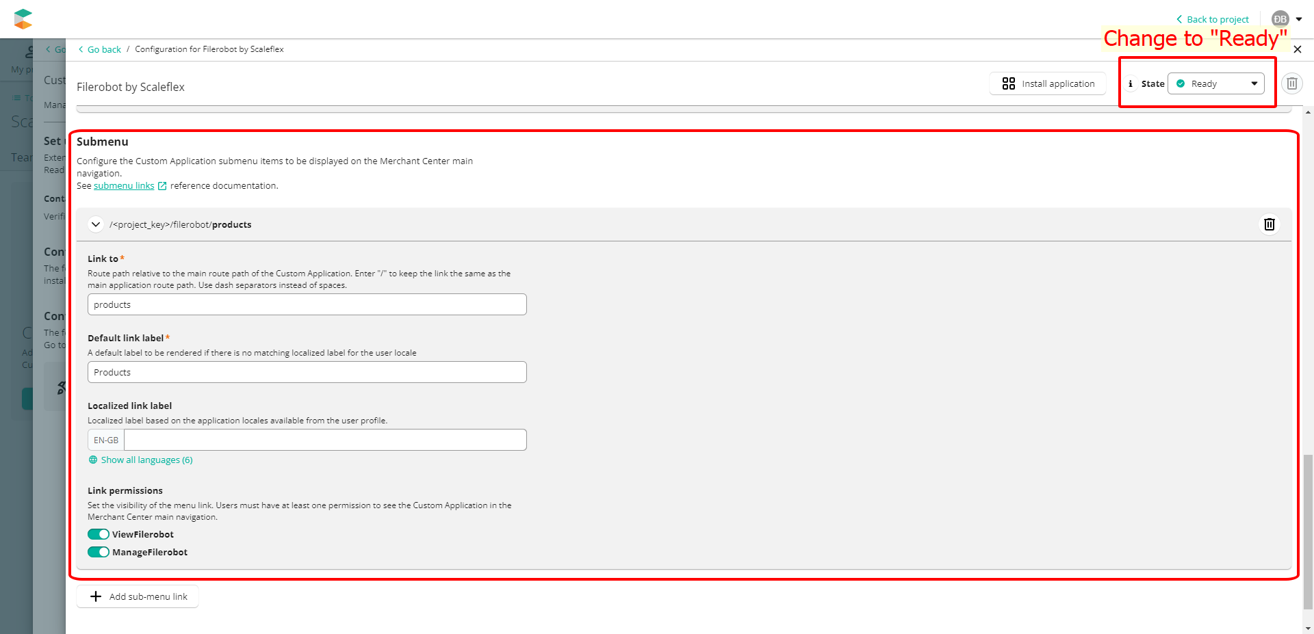Collapse the filerobot/products submenu section
Viewport: 1314px width, 634px height.
tap(96, 224)
